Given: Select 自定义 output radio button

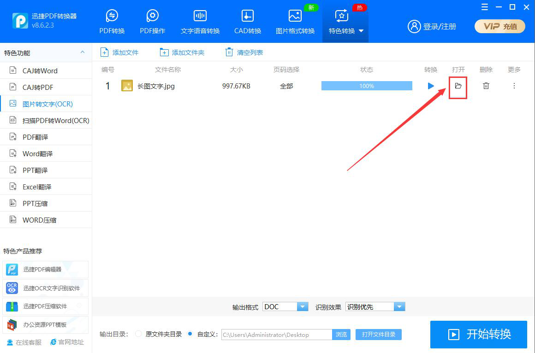Looking at the screenshot, I should pyautogui.click(x=190, y=334).
